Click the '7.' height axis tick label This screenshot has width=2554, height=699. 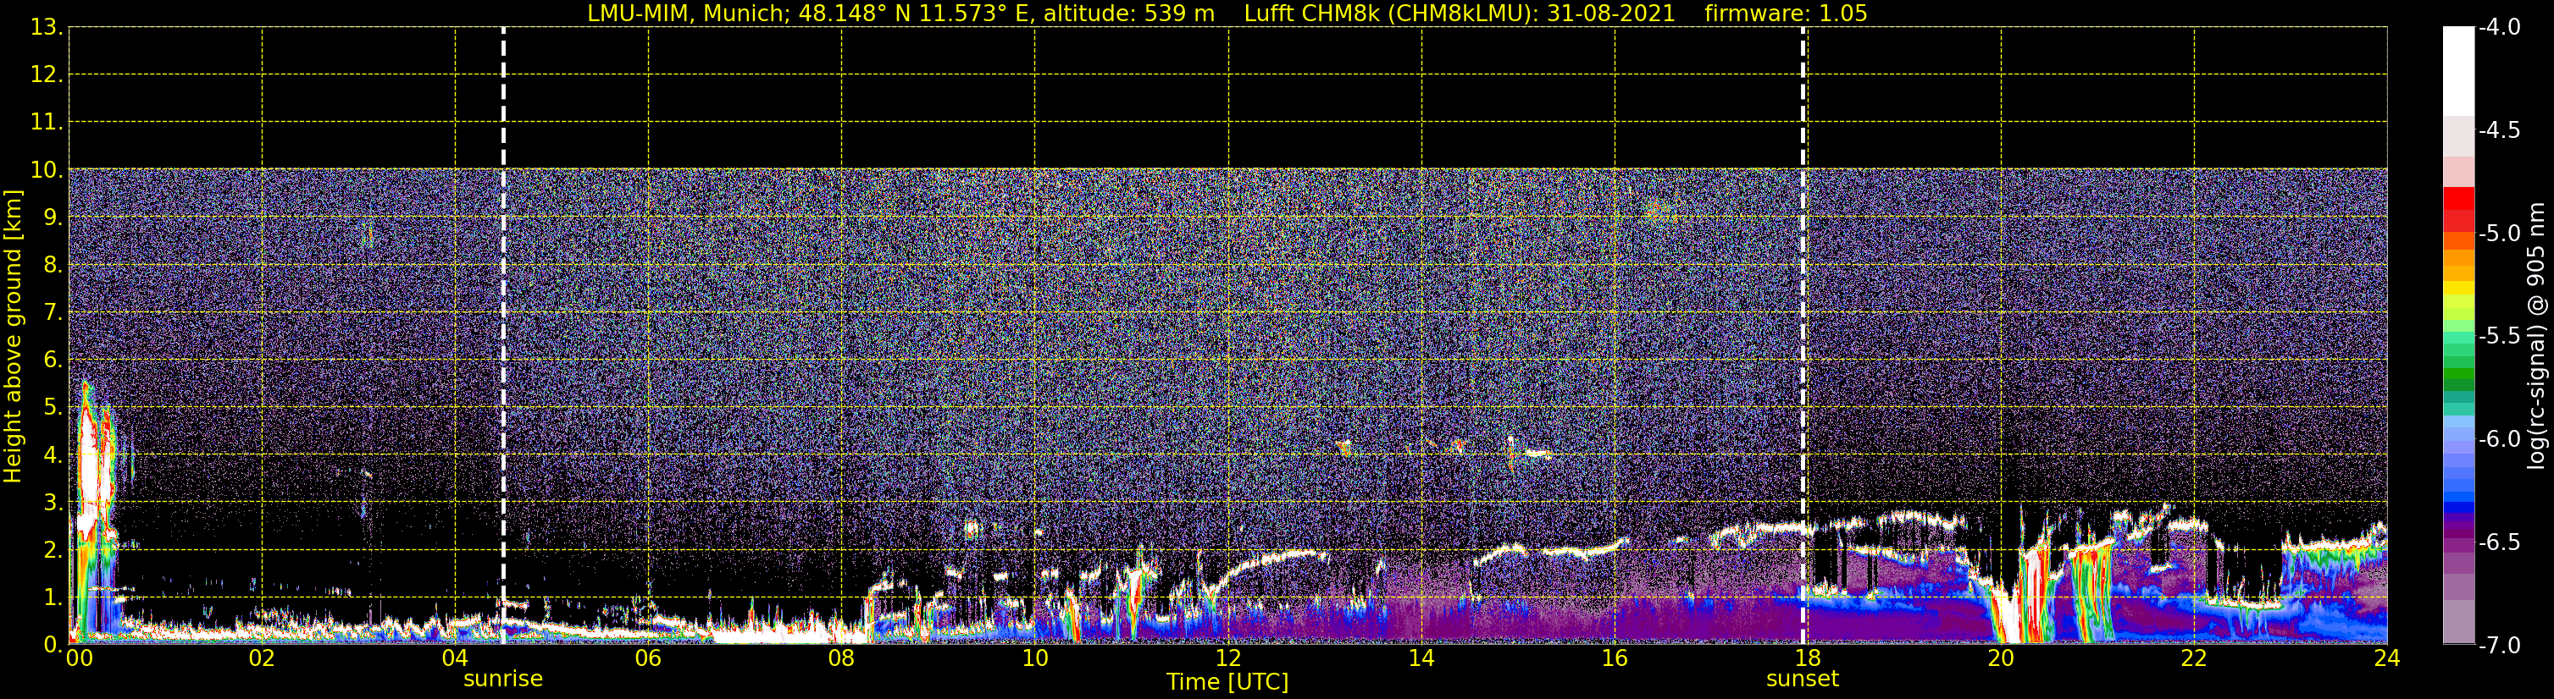pyautogui.click(x=53, y=312)
